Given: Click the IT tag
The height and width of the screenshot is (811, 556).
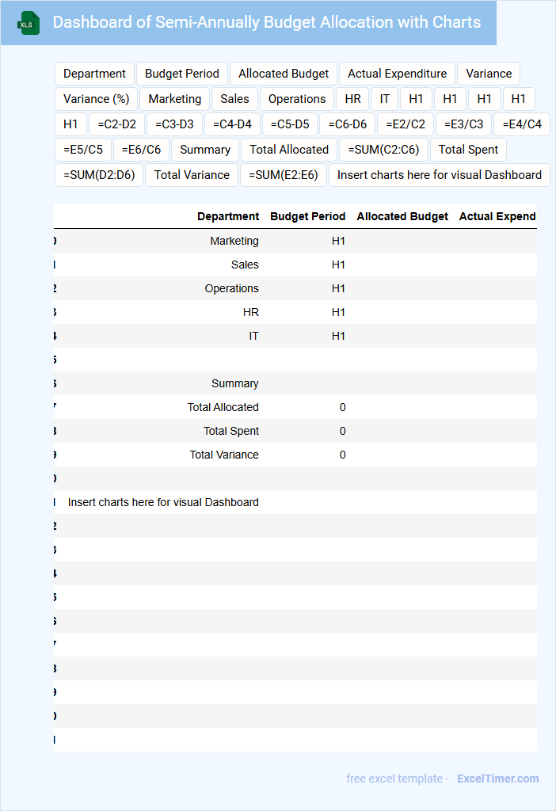Looking at the screenshot, I should click(384, 99).
